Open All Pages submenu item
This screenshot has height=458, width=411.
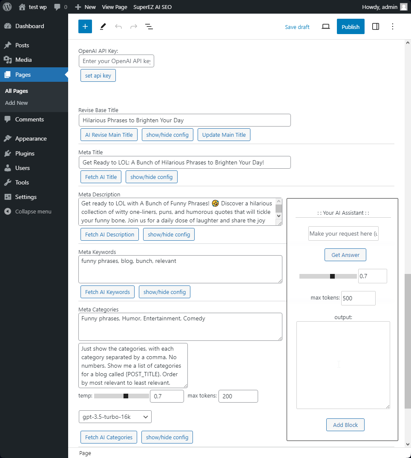point(16,91)
